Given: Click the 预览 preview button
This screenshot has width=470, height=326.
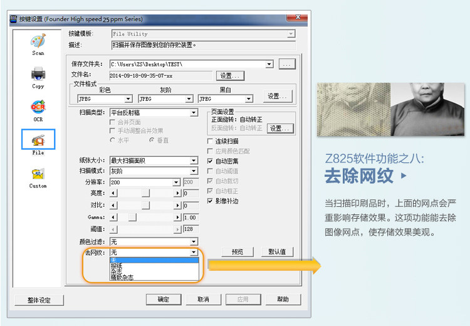Looking at the screenshot, I should pos(238,252).
